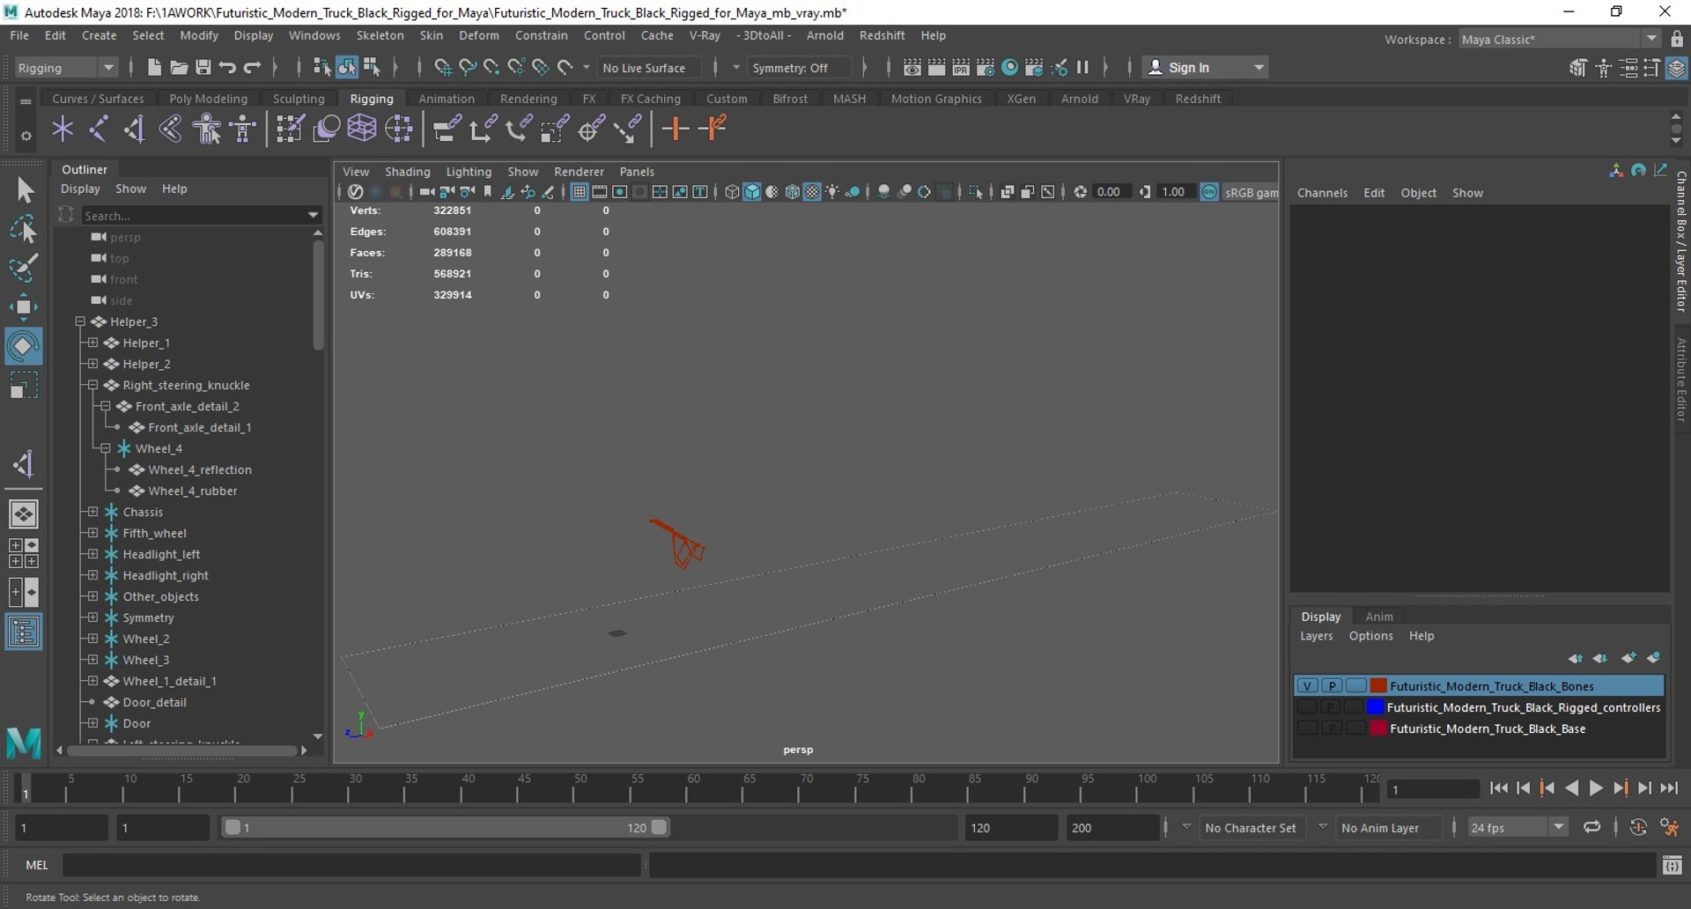The image size is (1691, 909).
Task: Open the Workspace Maya Classic dropdown
Action: tap(1559, 39)
